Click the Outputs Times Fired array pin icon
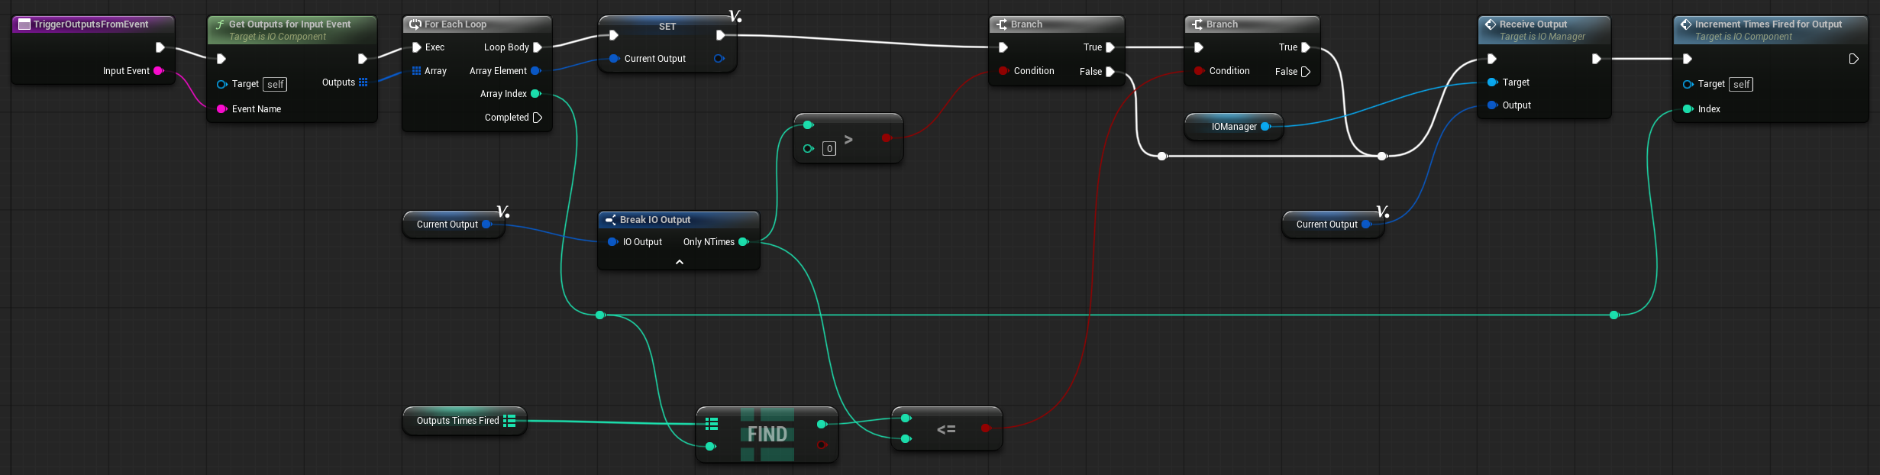The height and width of the screenshot is (475, 1880). 509,421
